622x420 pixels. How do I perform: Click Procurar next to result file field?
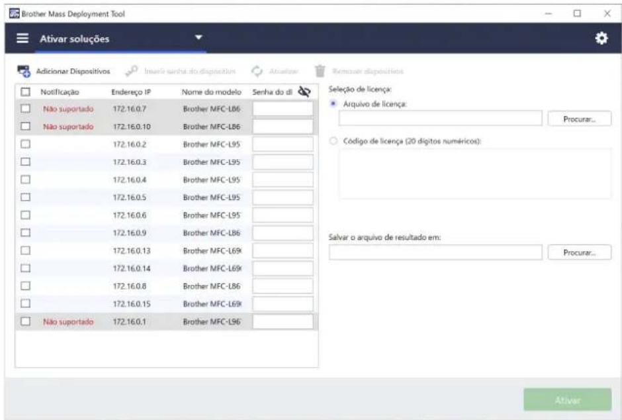580,252
